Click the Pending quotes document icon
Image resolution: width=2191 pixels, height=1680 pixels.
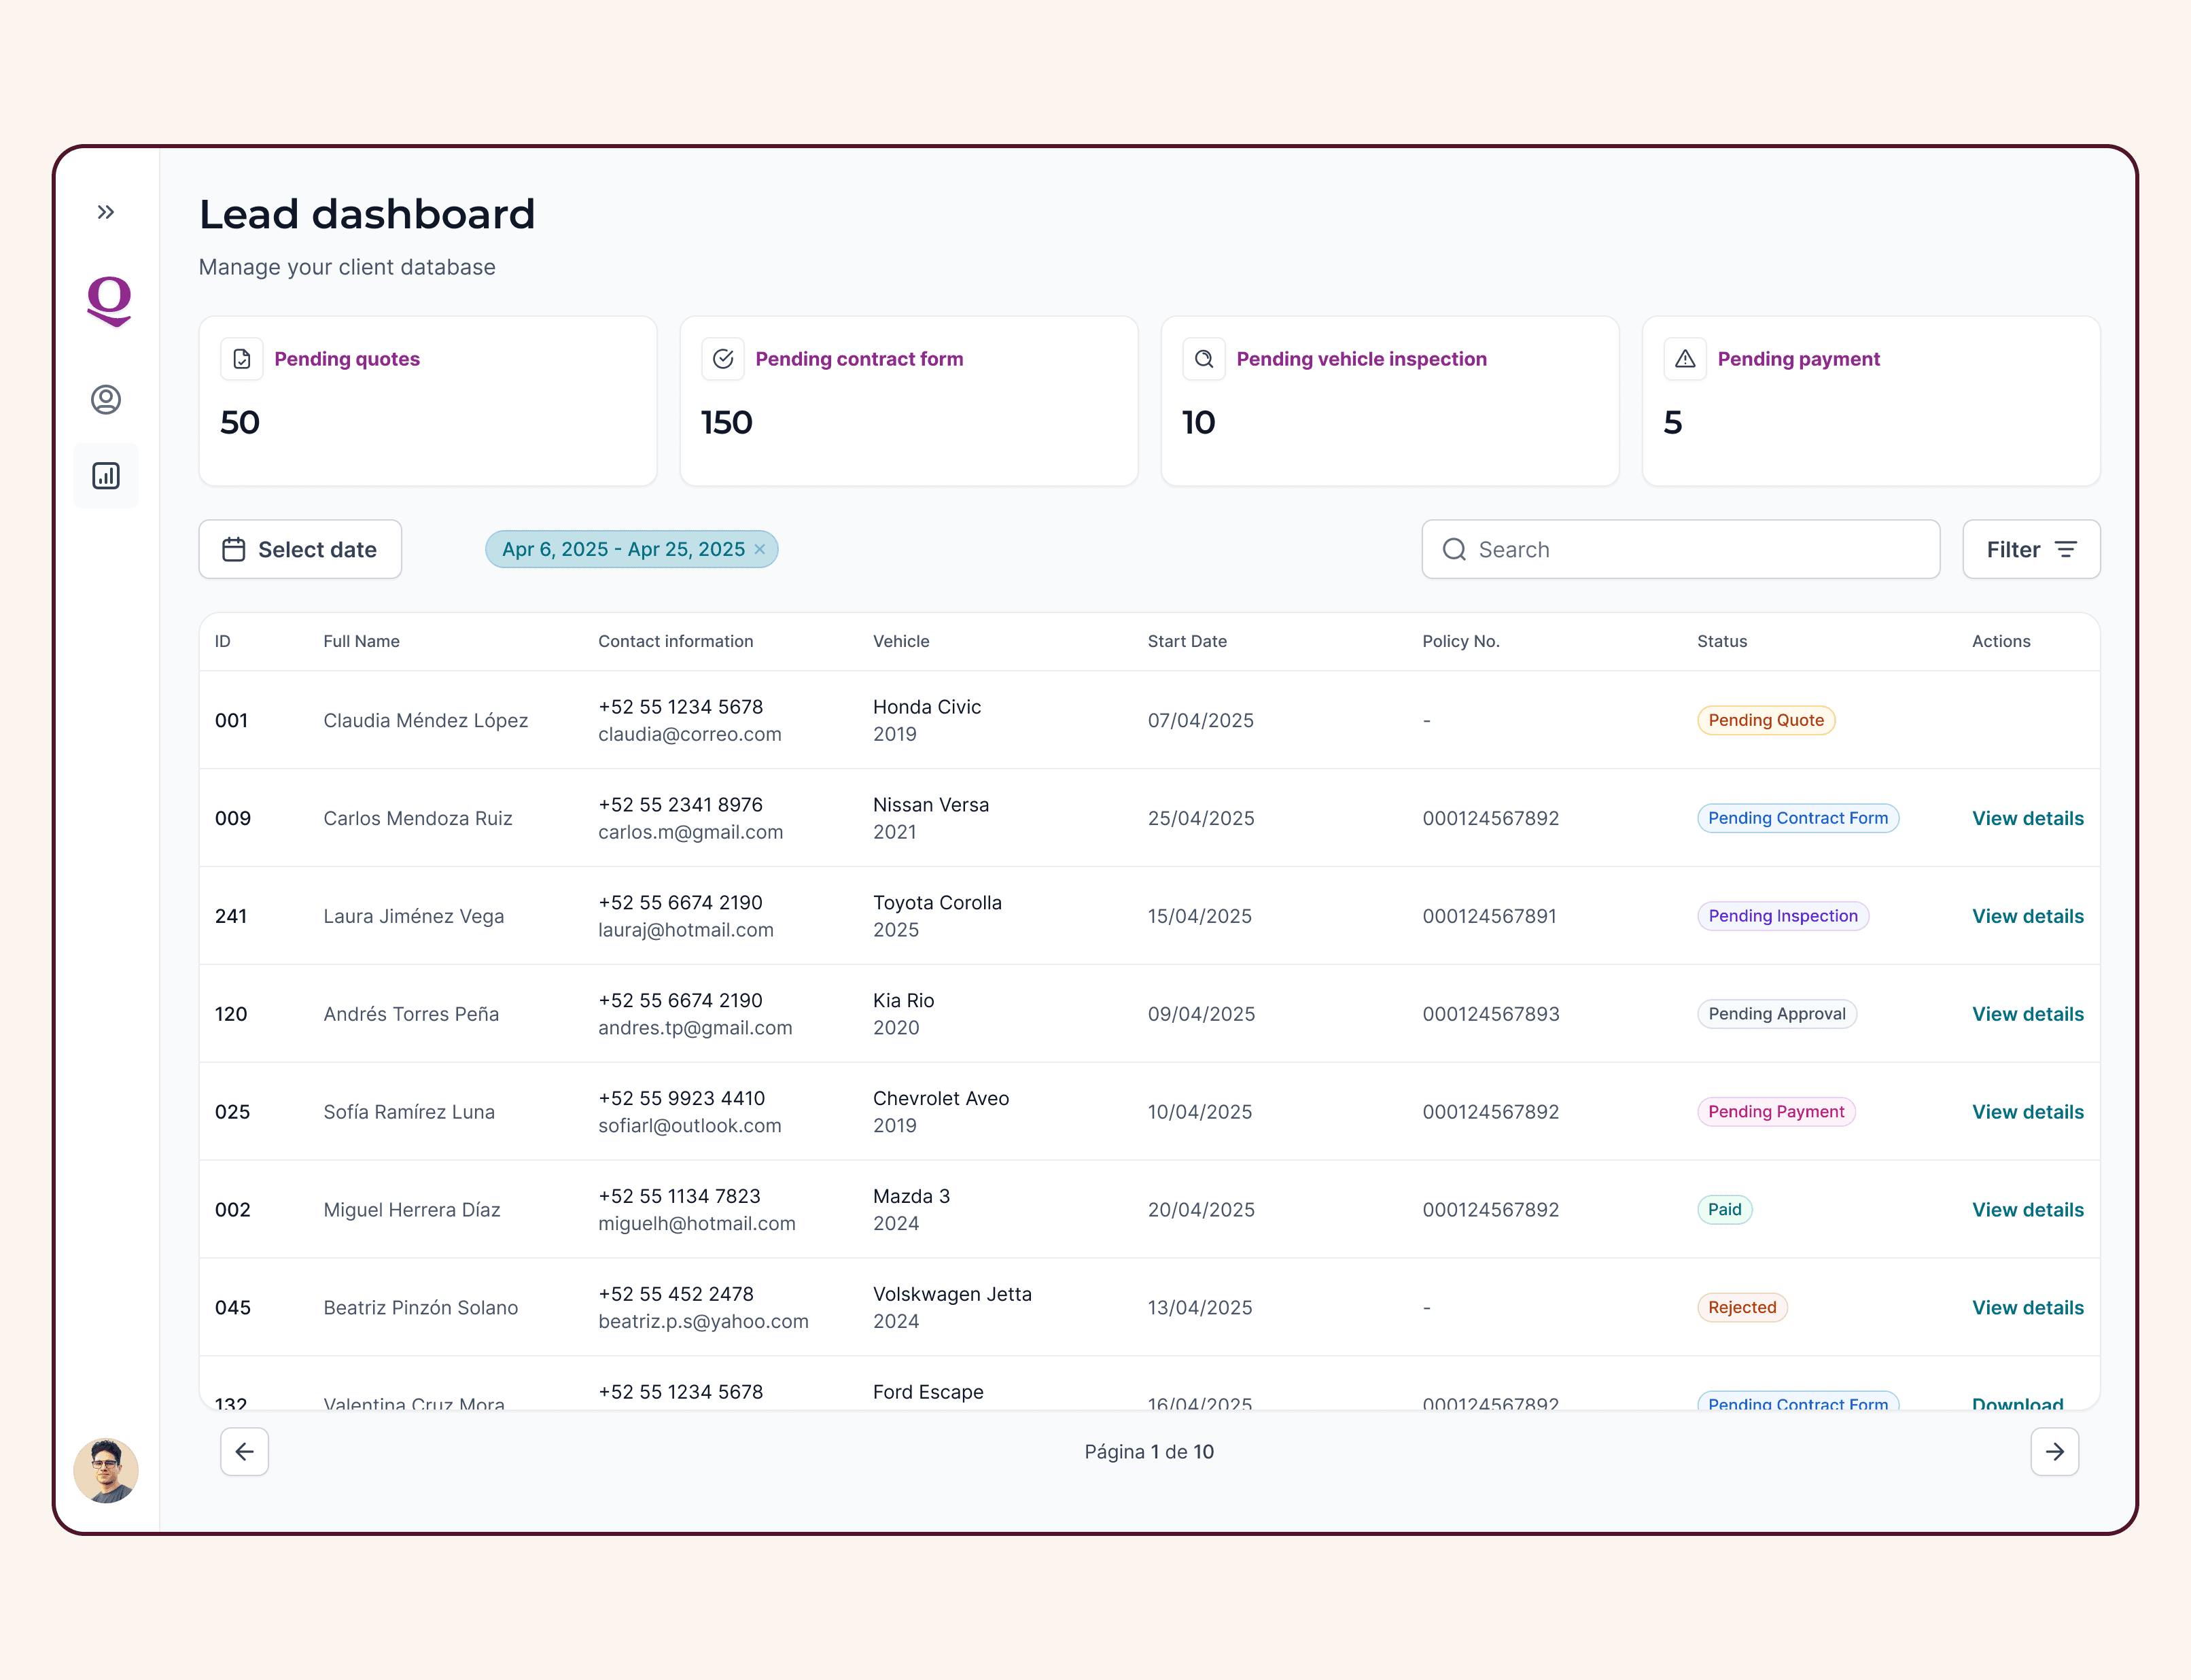242,359
